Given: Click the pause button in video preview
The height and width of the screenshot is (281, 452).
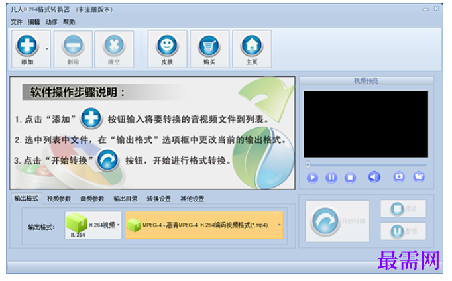Looking at the screenshot, I should point(331,178).
